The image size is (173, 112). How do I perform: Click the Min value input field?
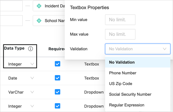[120, 20]
